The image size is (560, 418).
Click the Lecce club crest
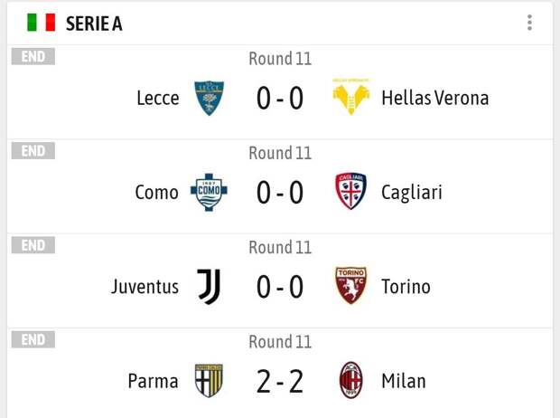point(210,98)
